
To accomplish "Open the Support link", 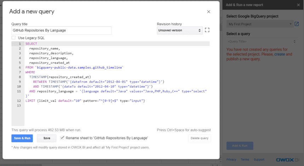I will (259, 160).
